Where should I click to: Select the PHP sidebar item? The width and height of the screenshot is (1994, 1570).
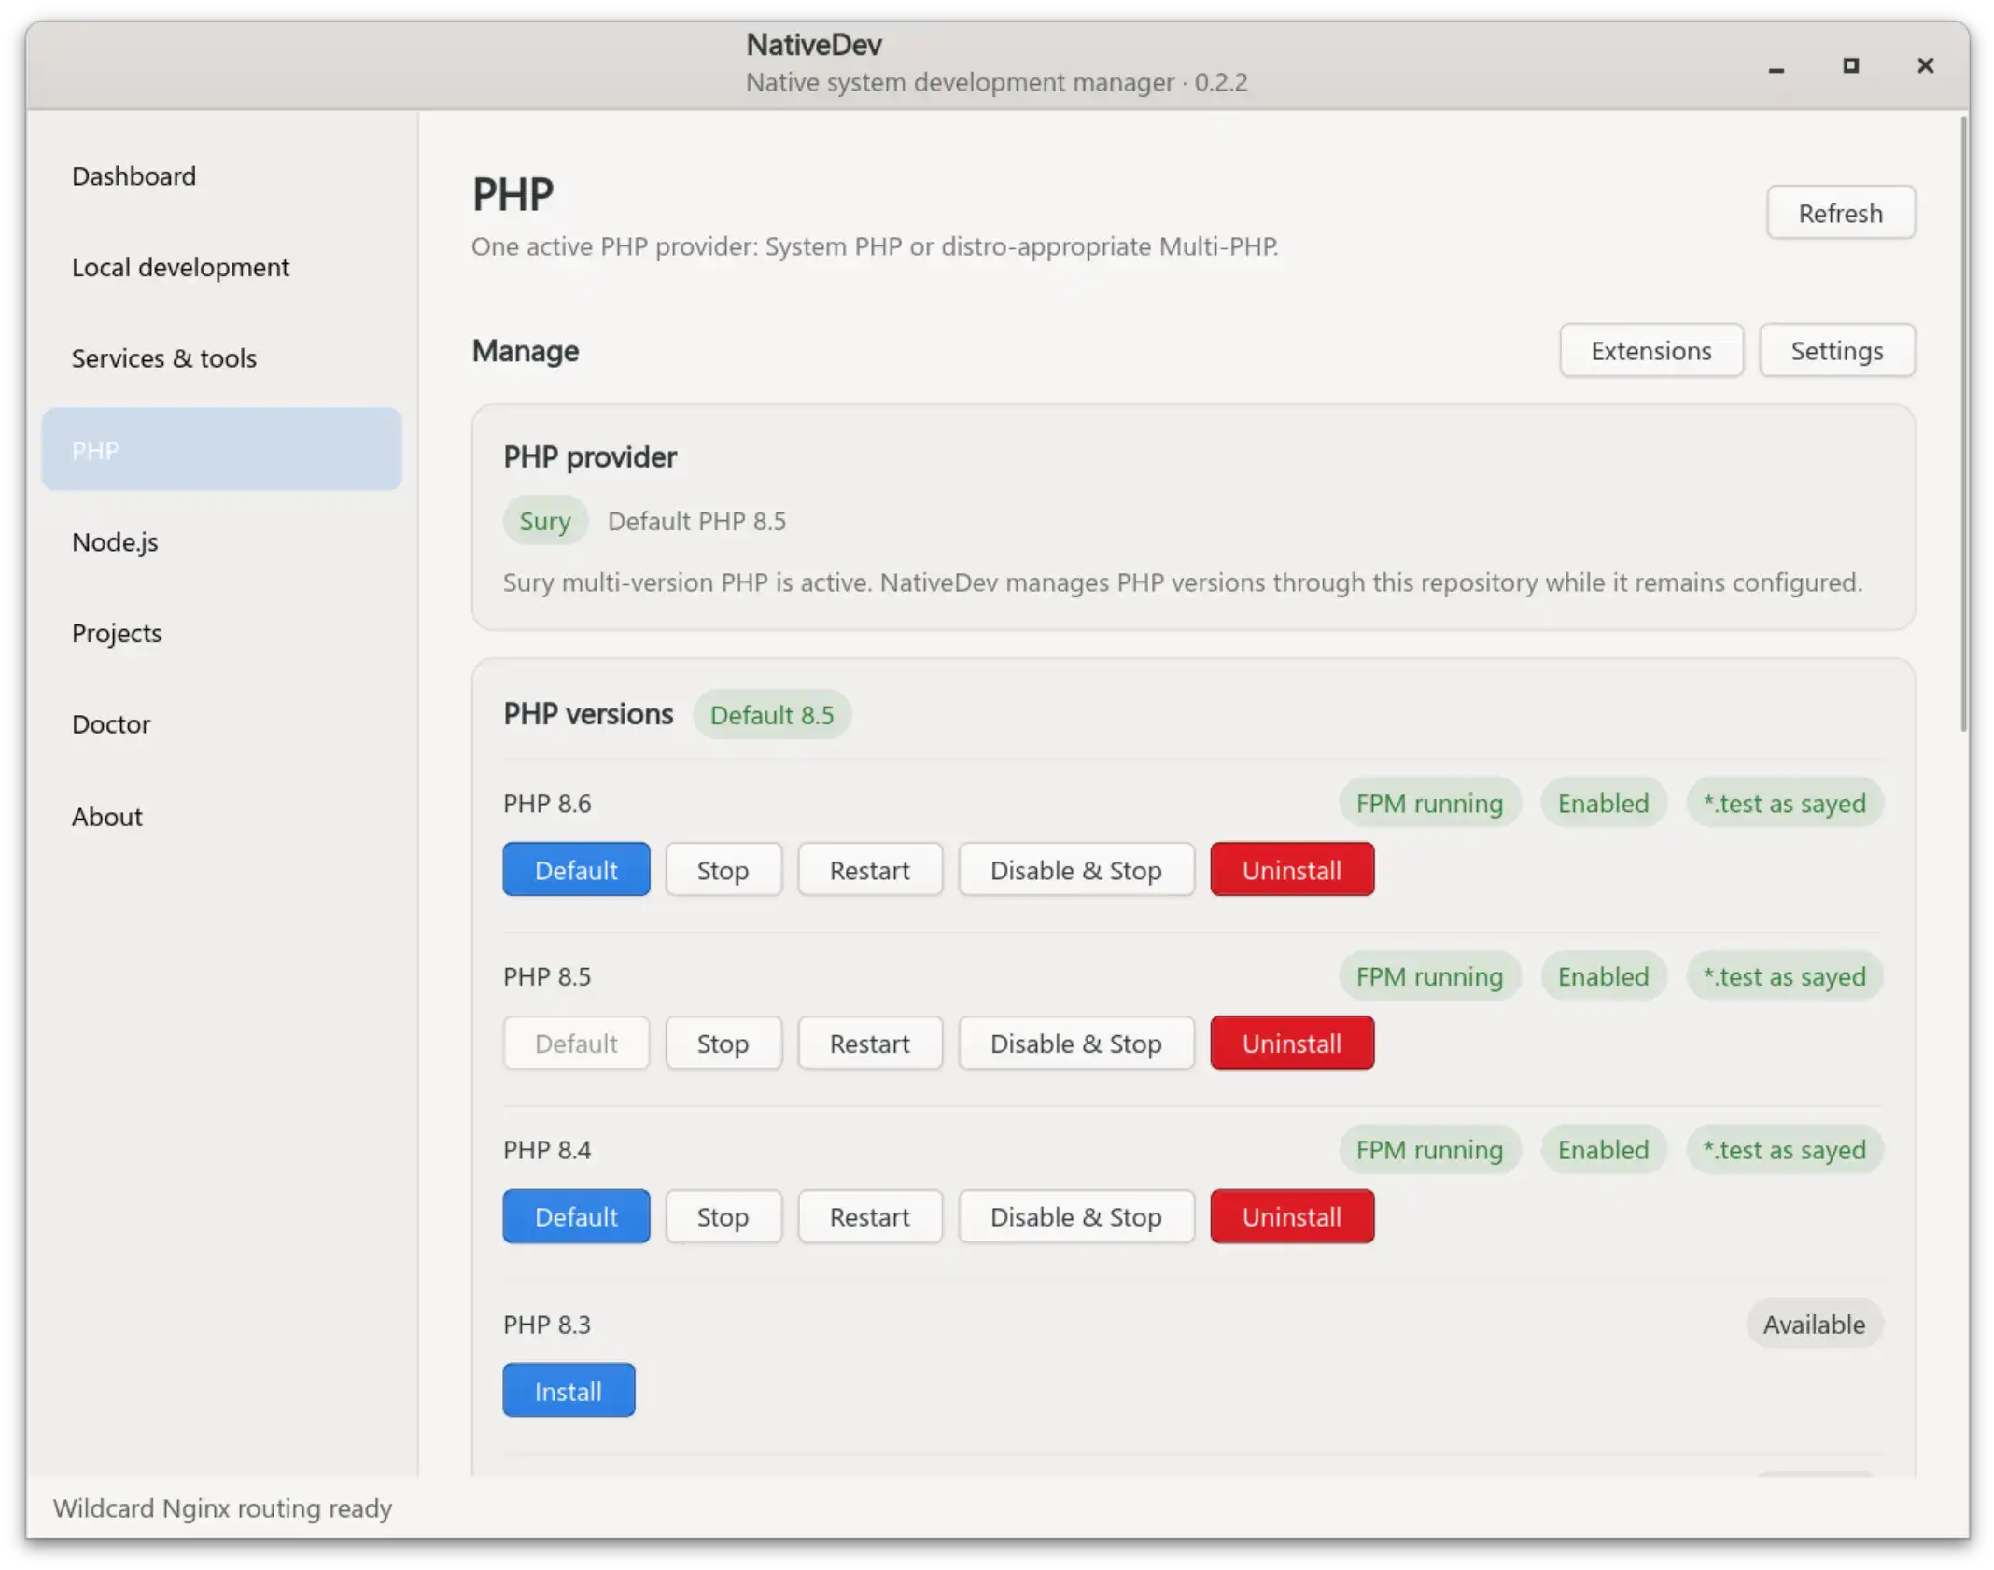tap(221, 450)
